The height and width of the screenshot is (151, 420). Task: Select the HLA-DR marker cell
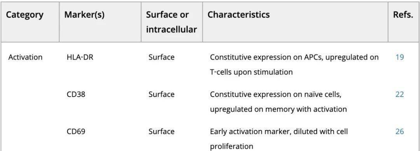tap(80, 57)
